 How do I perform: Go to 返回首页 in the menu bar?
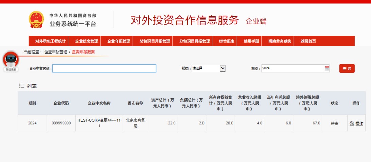pyautogui.click(x=308, y=41)
